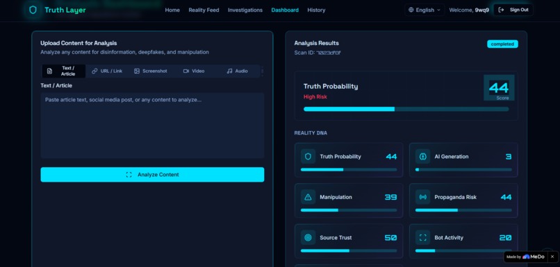Image resolution: width=560 pixels, height=267 pixels.
Task: Switch to the Audio tab
Action: coord(237,71)
